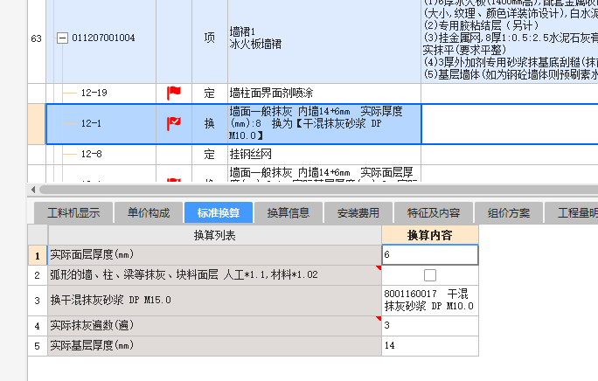Open the 工料机显示 tab
The height and width of the screenshot is (381, 598).
click(x=73, y=213)
